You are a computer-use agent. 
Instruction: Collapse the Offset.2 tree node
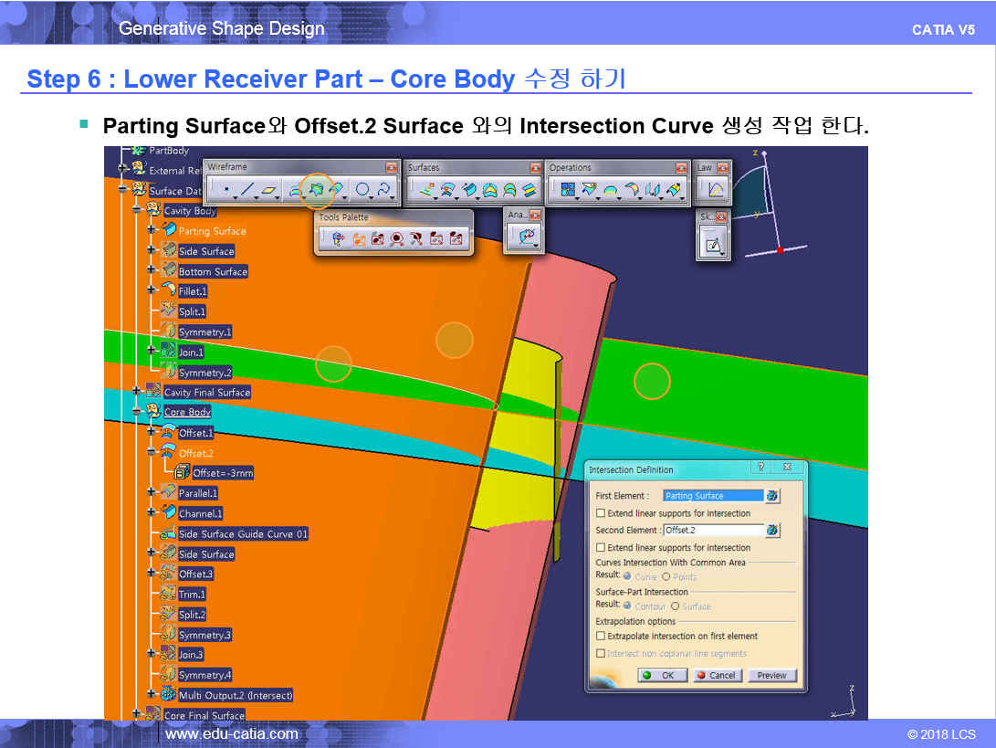click(x=152, y=452)
